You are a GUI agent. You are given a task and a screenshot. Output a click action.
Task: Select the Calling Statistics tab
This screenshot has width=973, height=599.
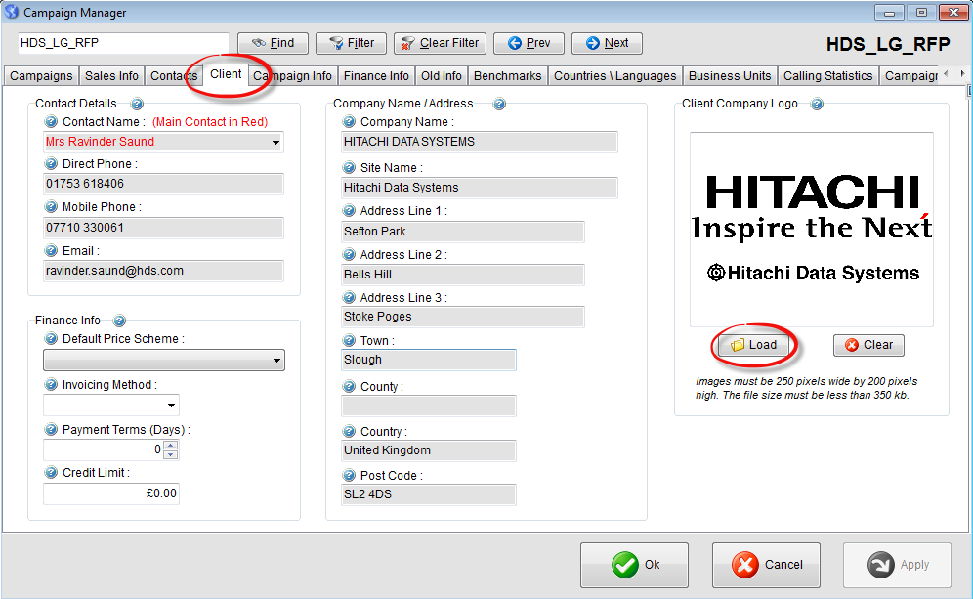[x=827, y=75]
